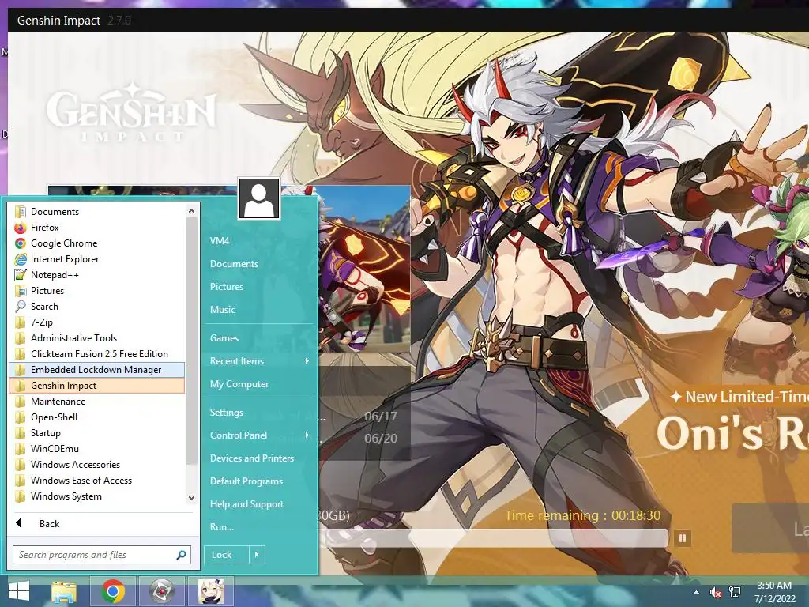
Task: Open Settings from the Start menu
Action: tap(227, 413)
